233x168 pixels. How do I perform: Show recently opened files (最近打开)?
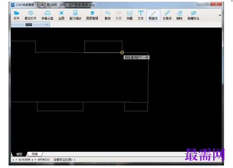tap(31, 15)
